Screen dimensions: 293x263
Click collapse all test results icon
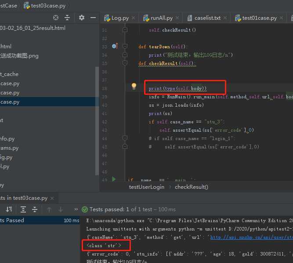[35, 209]
